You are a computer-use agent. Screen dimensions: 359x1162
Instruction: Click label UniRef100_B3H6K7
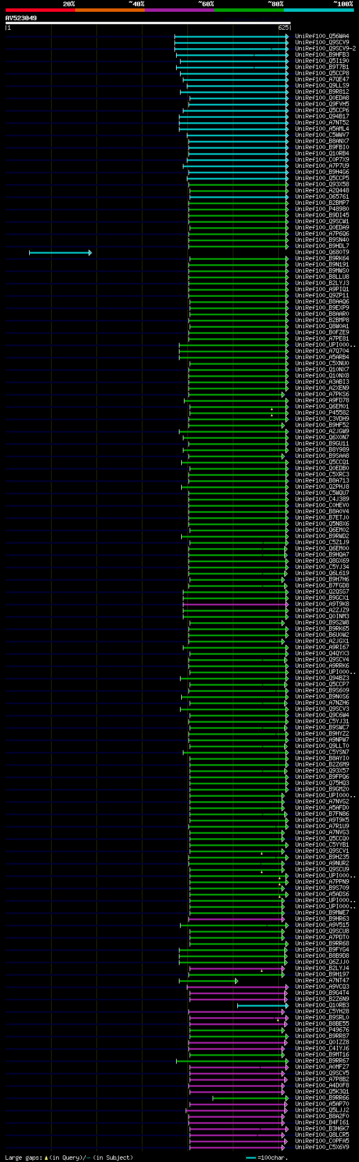tap(322, 1129)
